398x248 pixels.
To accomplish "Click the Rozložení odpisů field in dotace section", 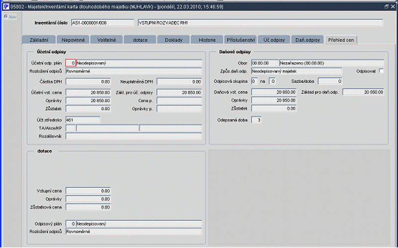I will tap(134, 232).
